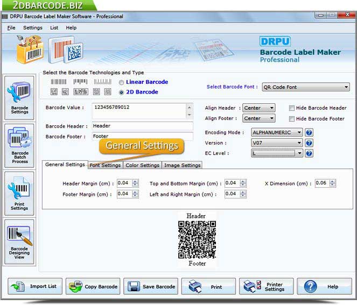Open the List menu
The image size is (357, 305).
coord(54,28)
